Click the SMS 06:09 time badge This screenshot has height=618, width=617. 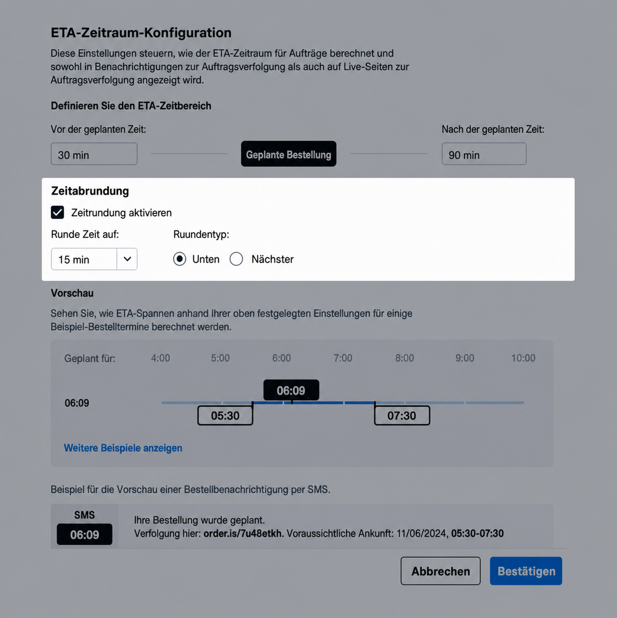tap(85, 534)
